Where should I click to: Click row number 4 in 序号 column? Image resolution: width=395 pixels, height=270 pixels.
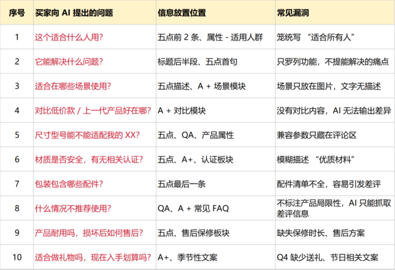click(17, 110)
